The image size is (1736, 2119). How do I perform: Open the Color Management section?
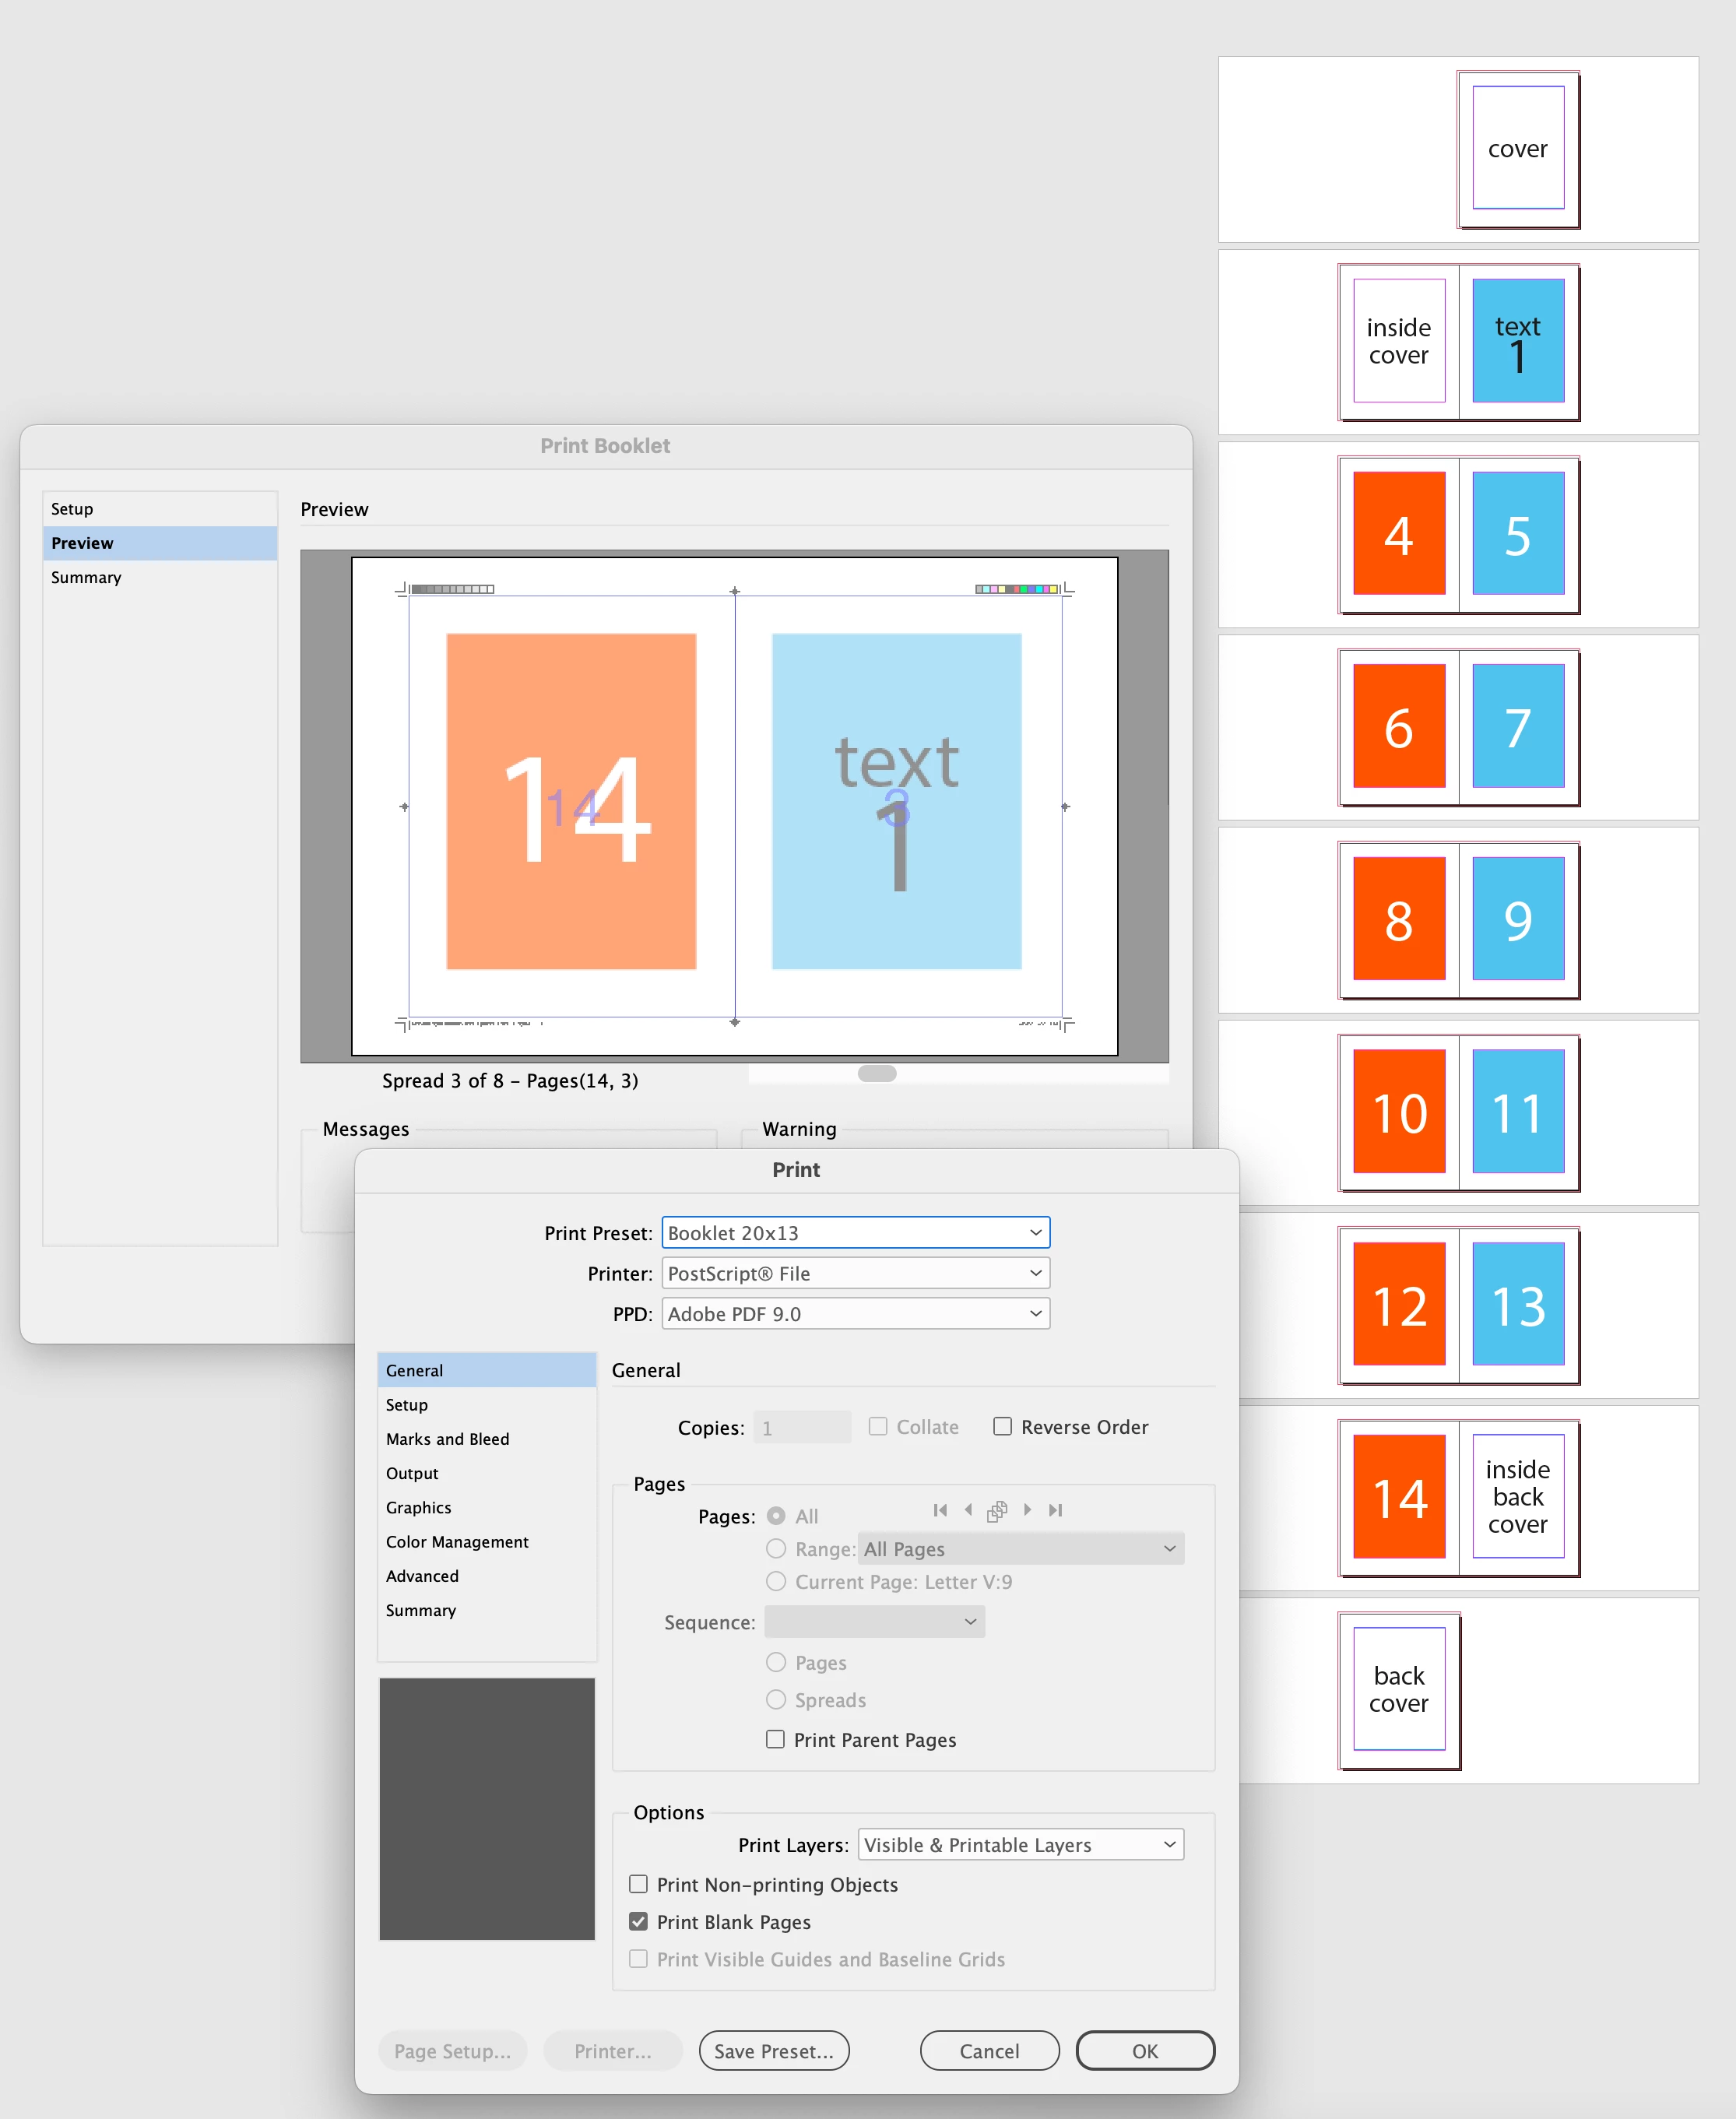457,1542
